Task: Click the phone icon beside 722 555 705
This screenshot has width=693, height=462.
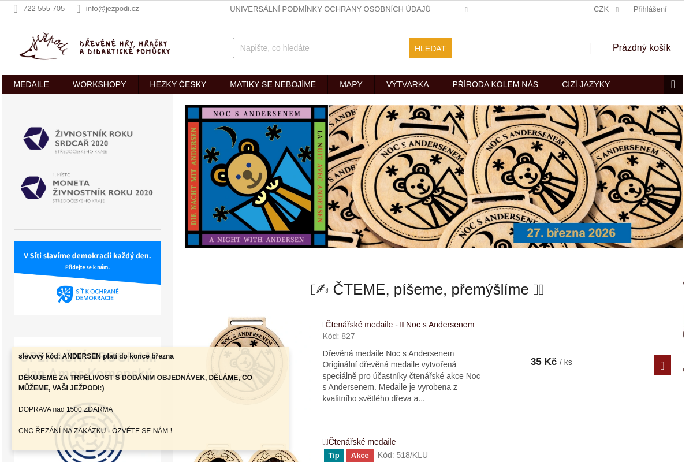Action: [16, 9]
